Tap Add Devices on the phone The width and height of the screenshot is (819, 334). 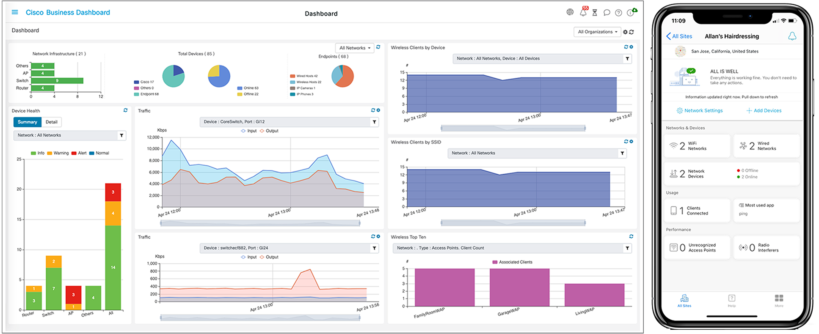click(x=764, y=111)
